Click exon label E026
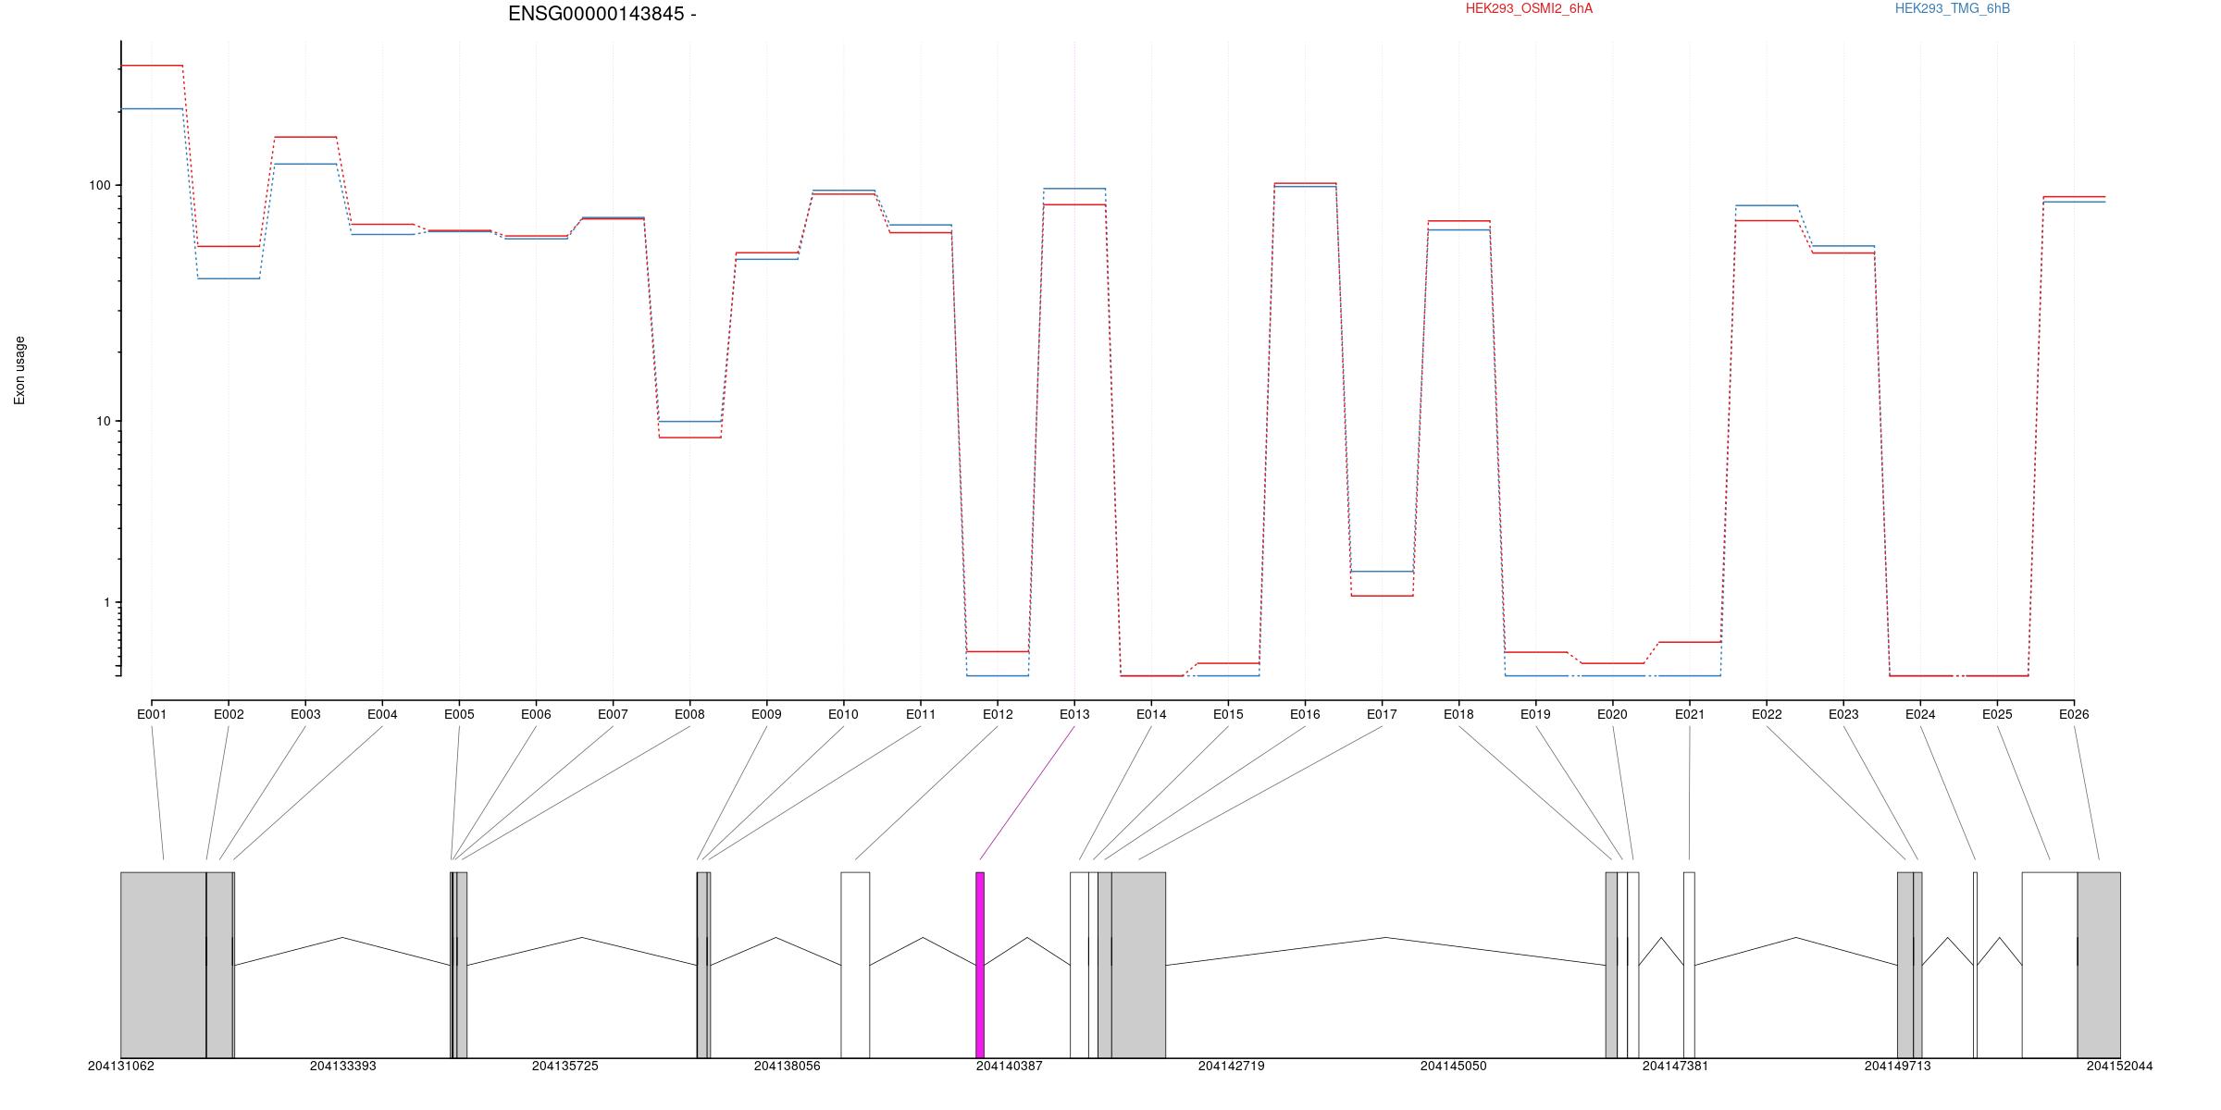This screenshot has height=1110, width=2221. point(2074,714)
